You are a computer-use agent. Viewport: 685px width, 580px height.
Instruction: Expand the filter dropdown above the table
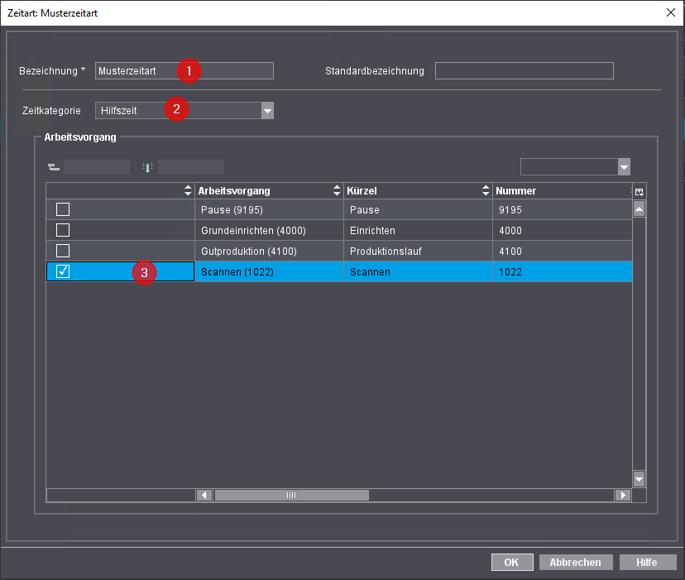624,167
